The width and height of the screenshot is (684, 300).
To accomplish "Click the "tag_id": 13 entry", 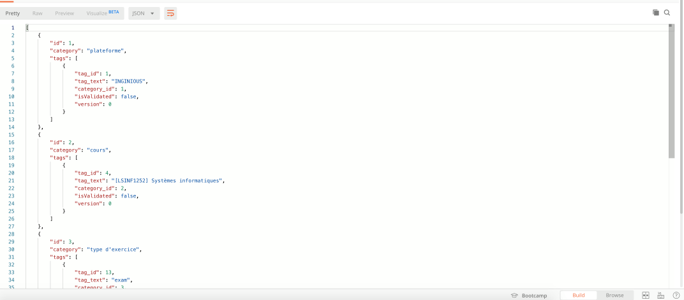I will (93, 273).
